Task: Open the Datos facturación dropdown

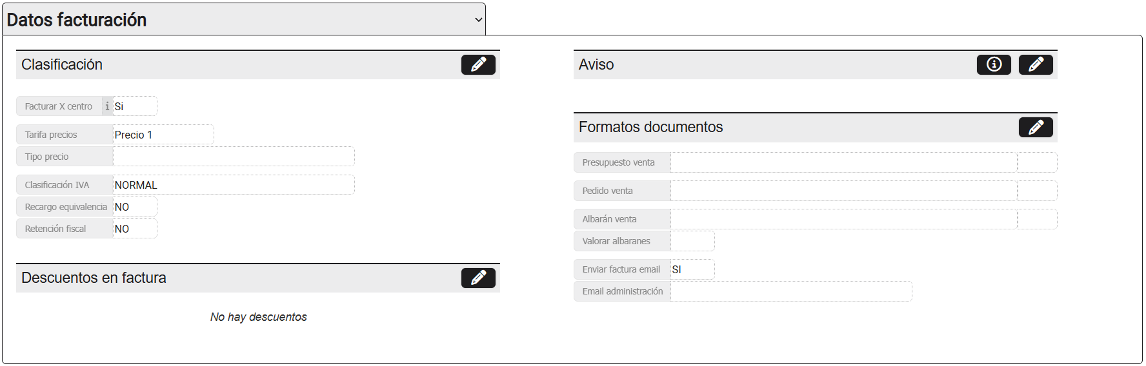Action: (x=244, y=19)
